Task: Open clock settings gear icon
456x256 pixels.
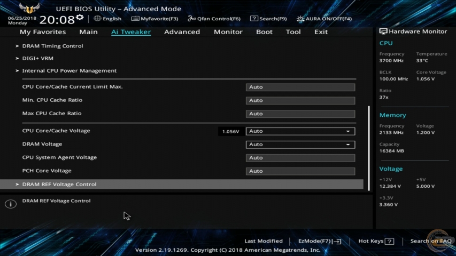Action: tap(80, 18)
